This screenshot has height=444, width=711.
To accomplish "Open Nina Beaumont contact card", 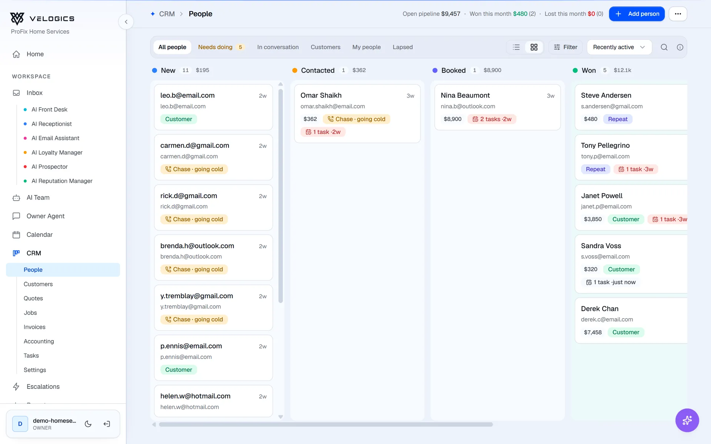I will tap(497, 107).
